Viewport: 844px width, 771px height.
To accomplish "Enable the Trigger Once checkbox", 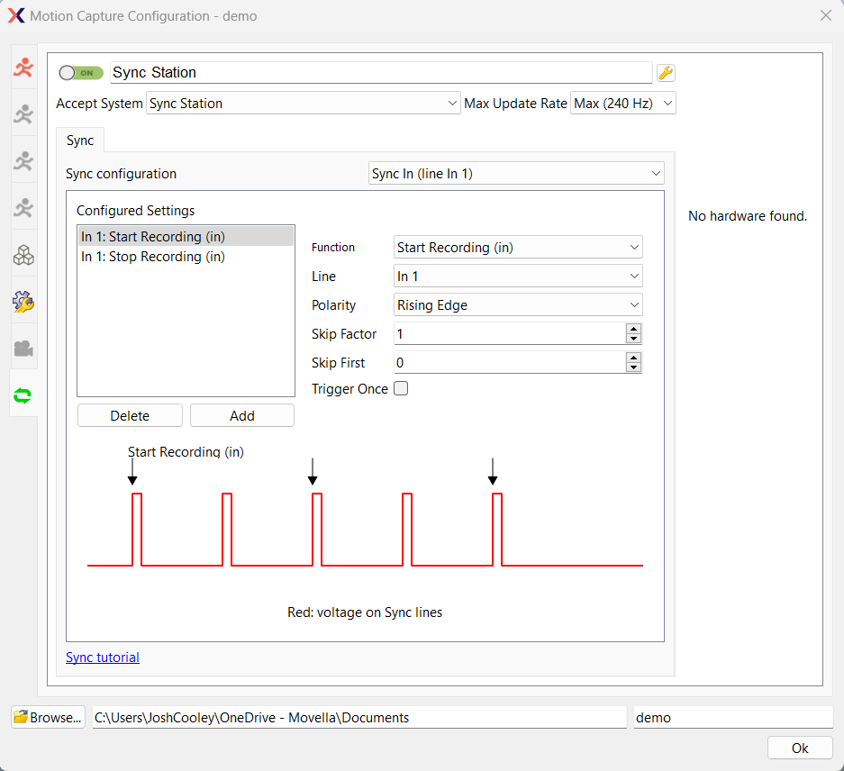I will pos(400,388).
